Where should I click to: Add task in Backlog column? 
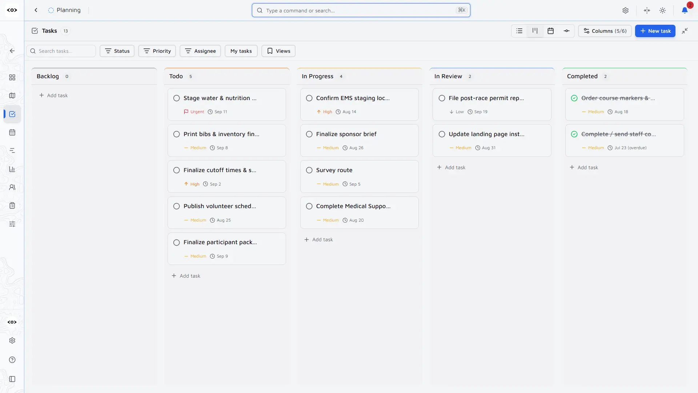tap(53, 95)
